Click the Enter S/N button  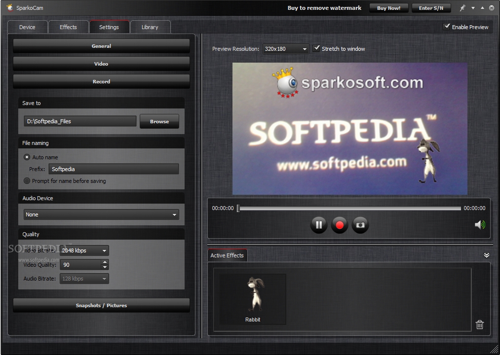[431, 8]
